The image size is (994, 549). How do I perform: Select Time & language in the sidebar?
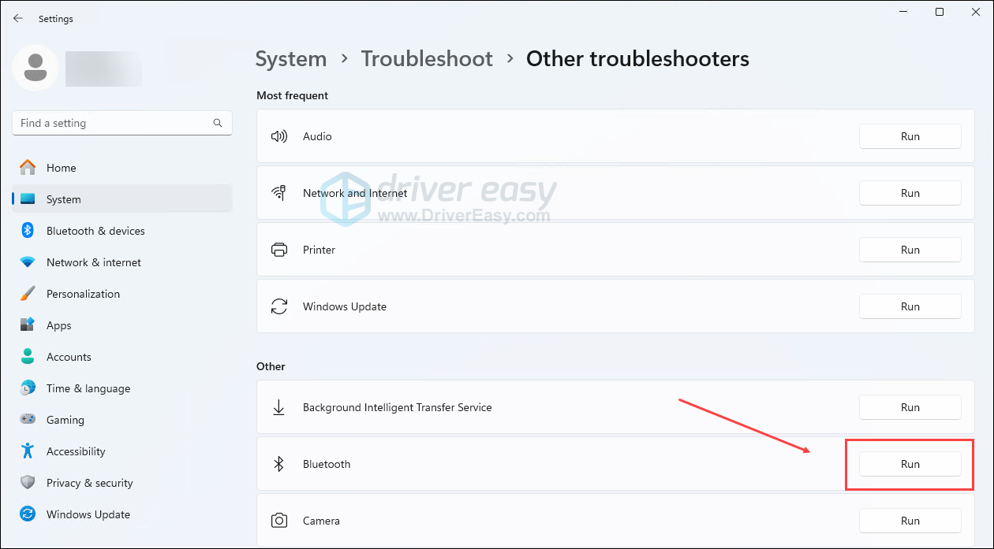[x=88, y=388]
